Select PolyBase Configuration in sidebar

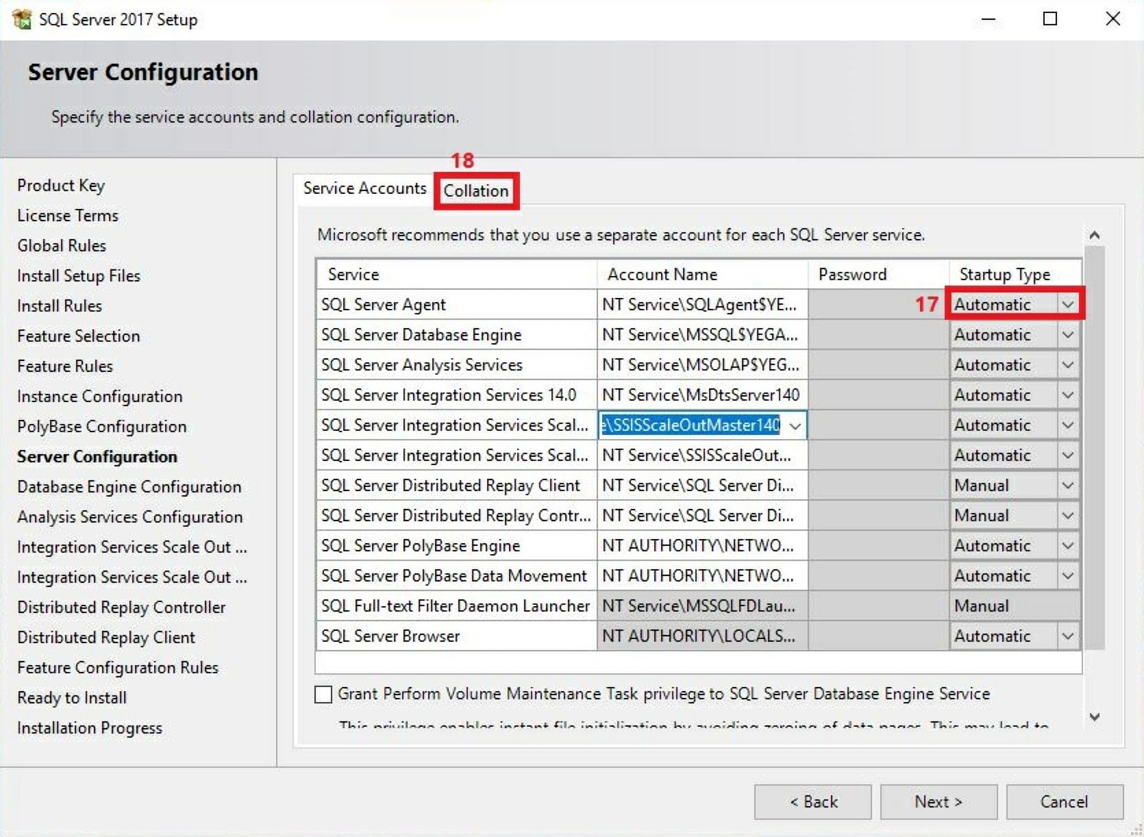pos(102,427)
